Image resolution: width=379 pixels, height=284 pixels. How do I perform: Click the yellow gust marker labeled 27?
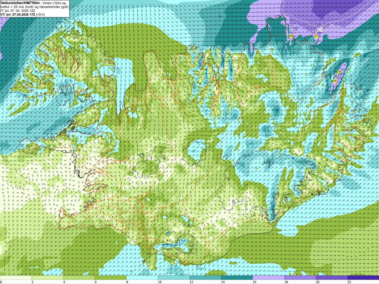pyautogui.click(x=316, y=37)
